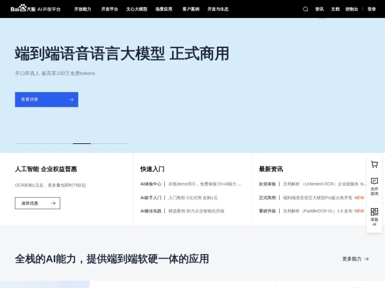Go to 资讯 in the header
Viewport: 385px width, 288px height.
[x=320, y=10]
